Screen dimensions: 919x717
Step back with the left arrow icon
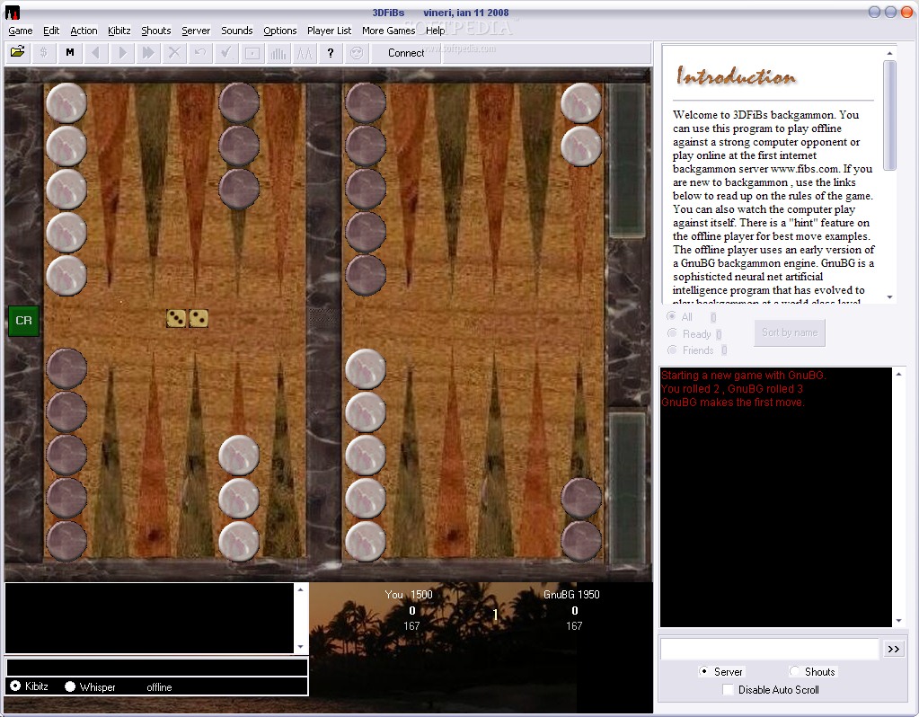click(95, 53)
